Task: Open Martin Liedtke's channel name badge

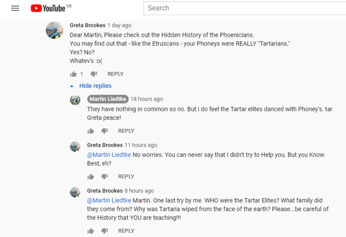Action: (108, 99)
